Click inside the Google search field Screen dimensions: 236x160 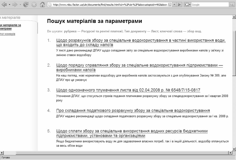tap(210, 5)
